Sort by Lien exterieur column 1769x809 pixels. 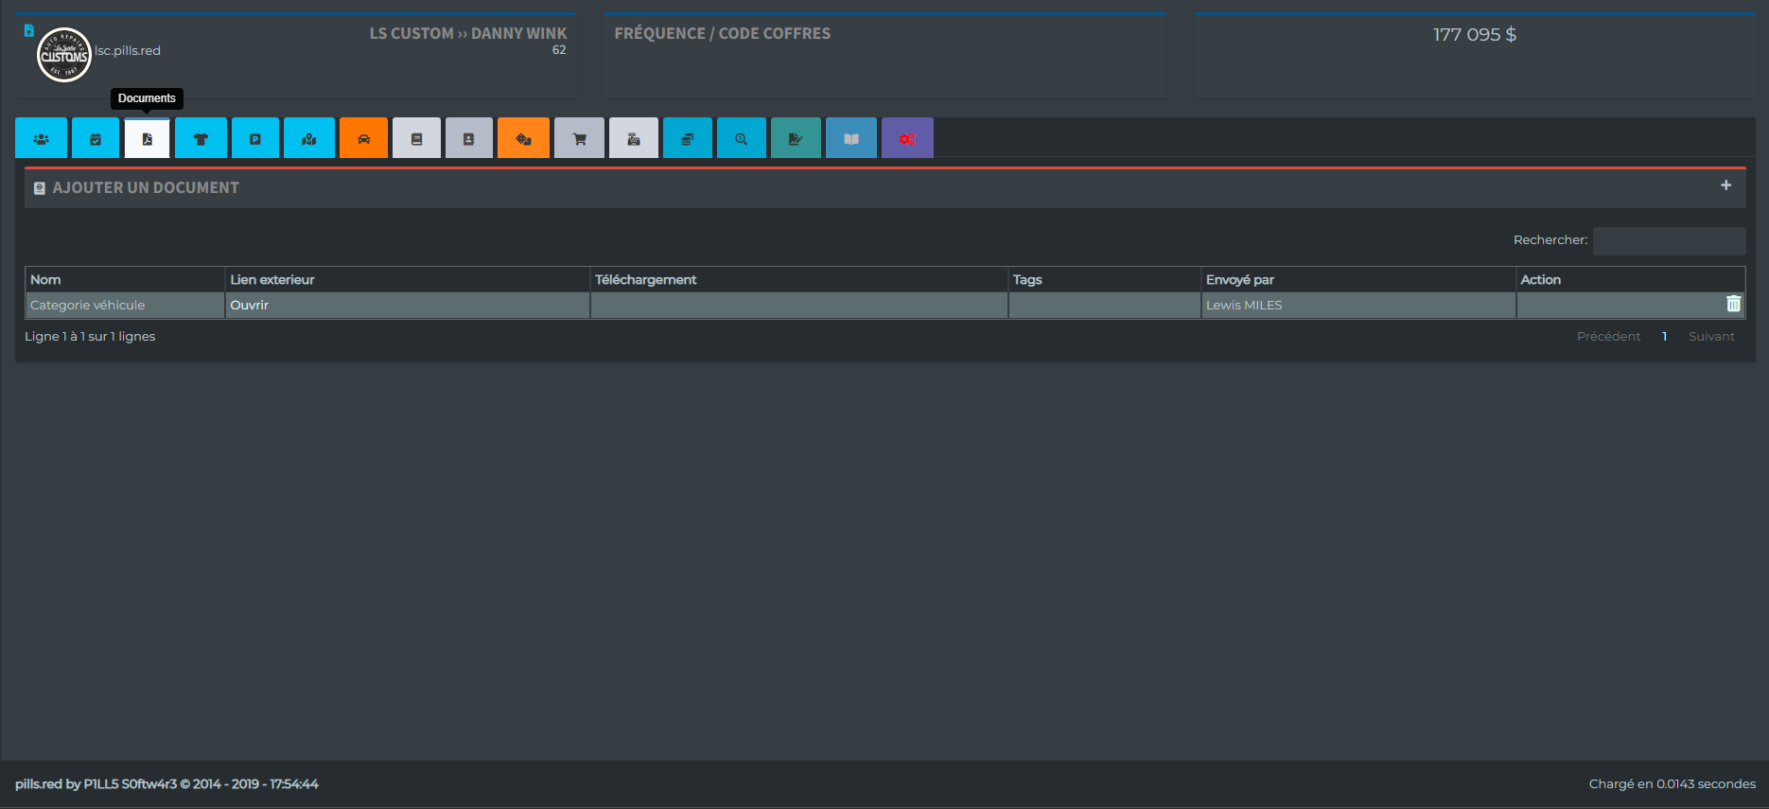pyautogui.click(x=408, y=279)
